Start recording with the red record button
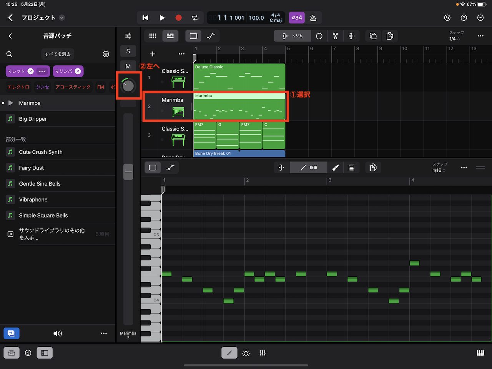This screenshot has width=492, height=369. click(x=178, y=18)
